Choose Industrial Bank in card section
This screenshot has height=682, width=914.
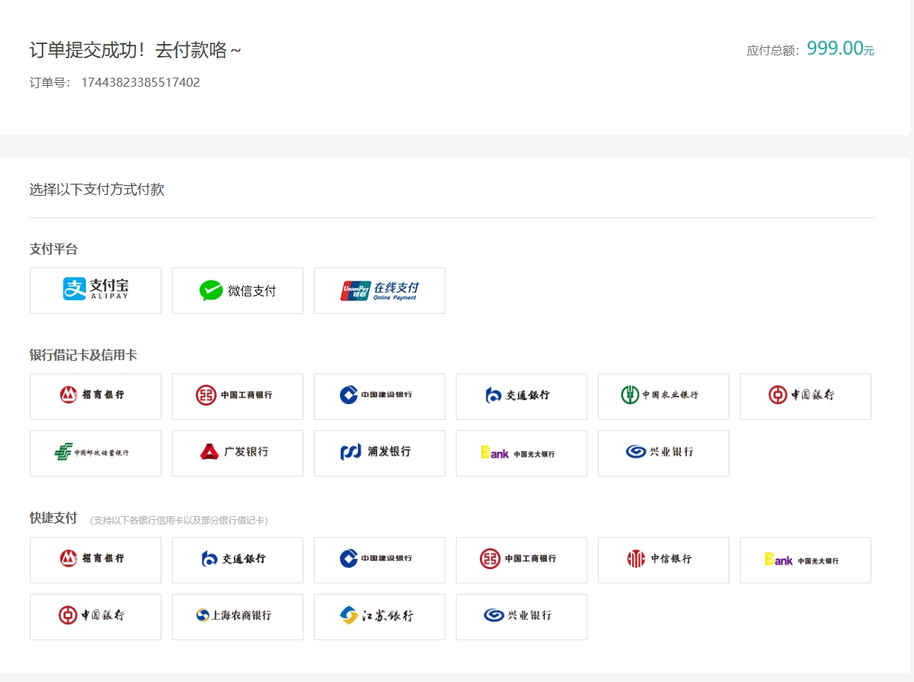663,453
